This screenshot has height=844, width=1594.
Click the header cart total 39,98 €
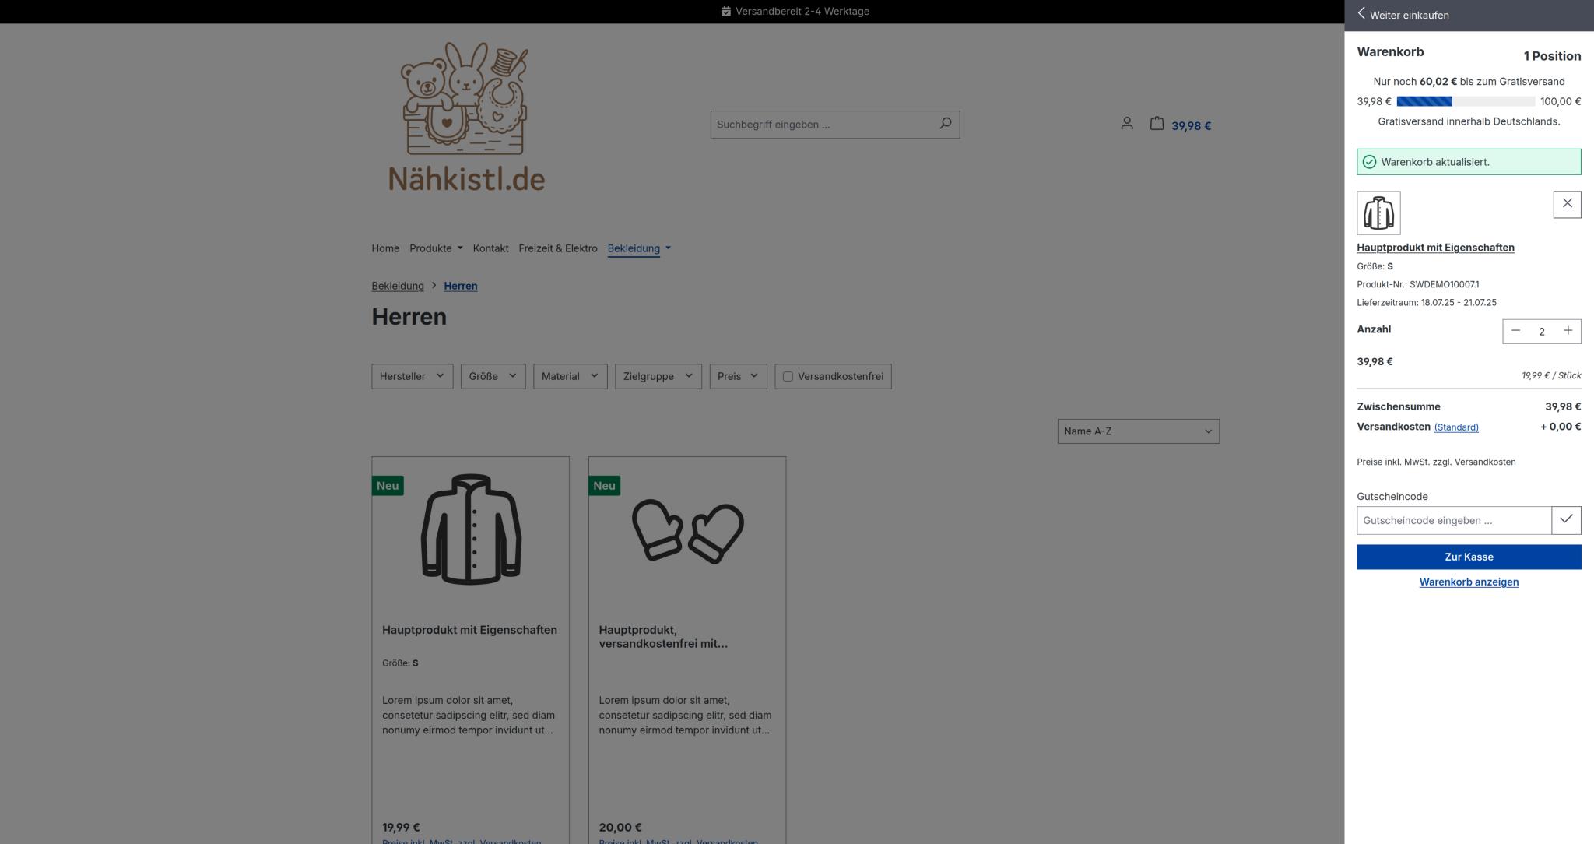click(1191, 125)
